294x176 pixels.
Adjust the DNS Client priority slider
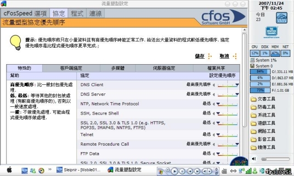pyautogui.click(x=228, y=85)
